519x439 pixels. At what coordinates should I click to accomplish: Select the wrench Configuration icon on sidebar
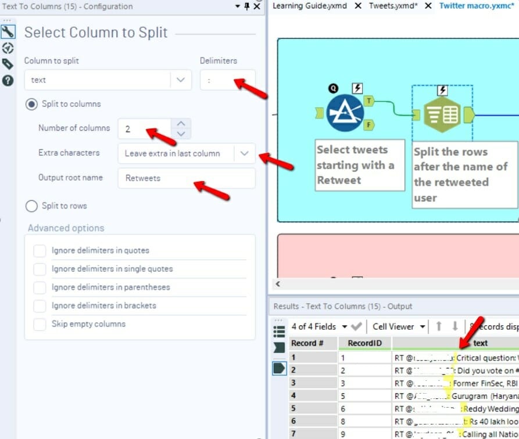(x=8, y=30)
